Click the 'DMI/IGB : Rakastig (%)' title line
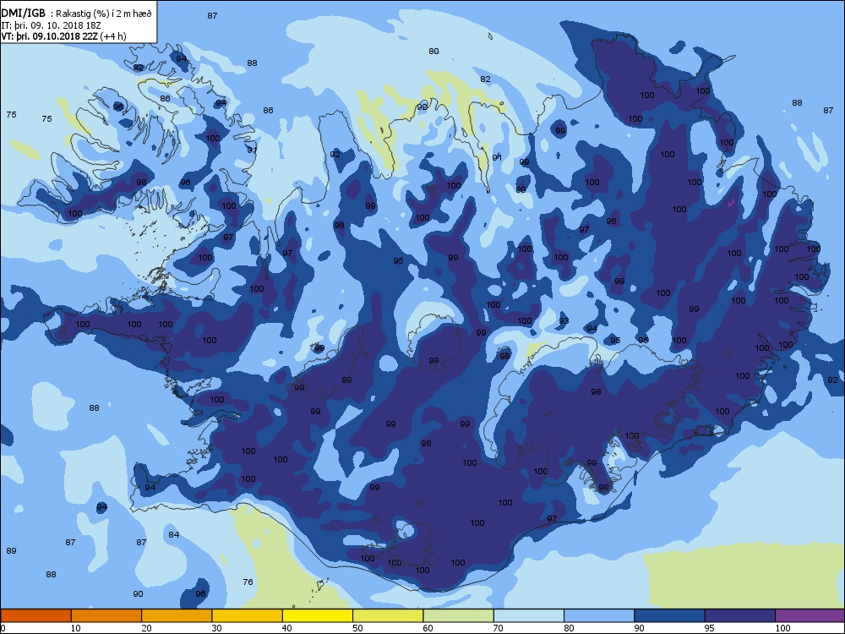The height and width of the screenshot is (634, 845). [x=77, y=14]
